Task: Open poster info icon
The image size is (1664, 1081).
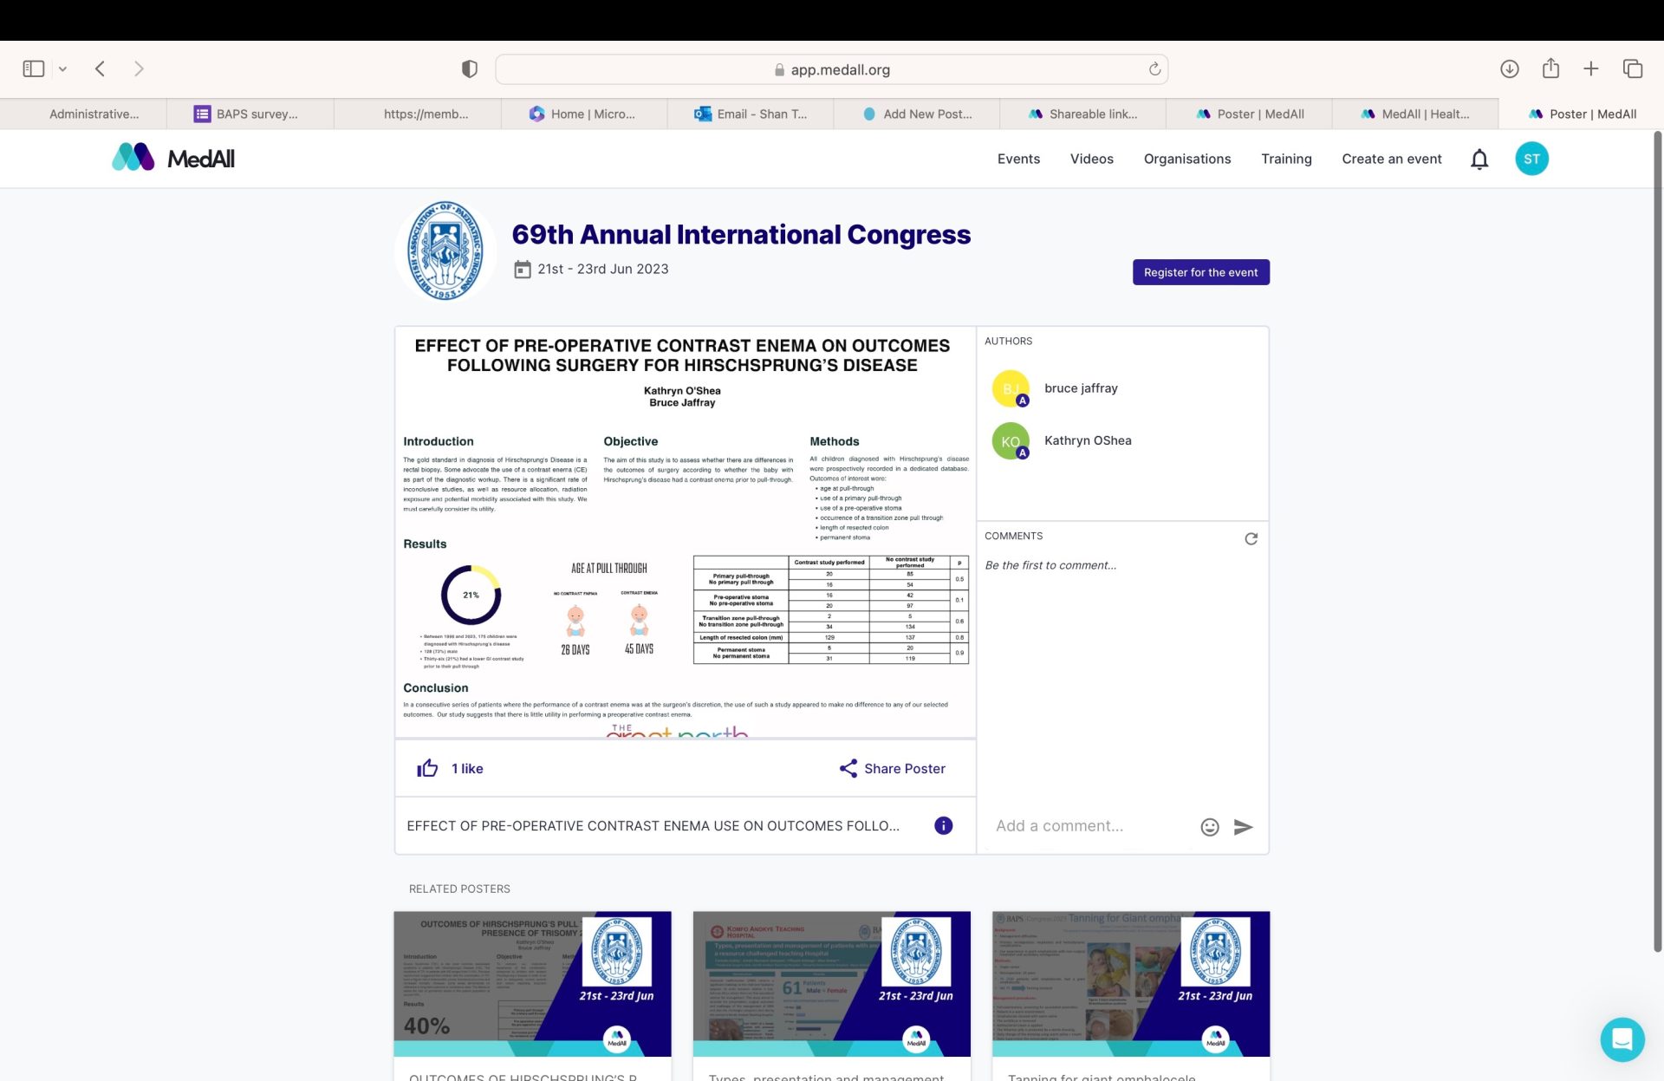Action: pos(943,825)
